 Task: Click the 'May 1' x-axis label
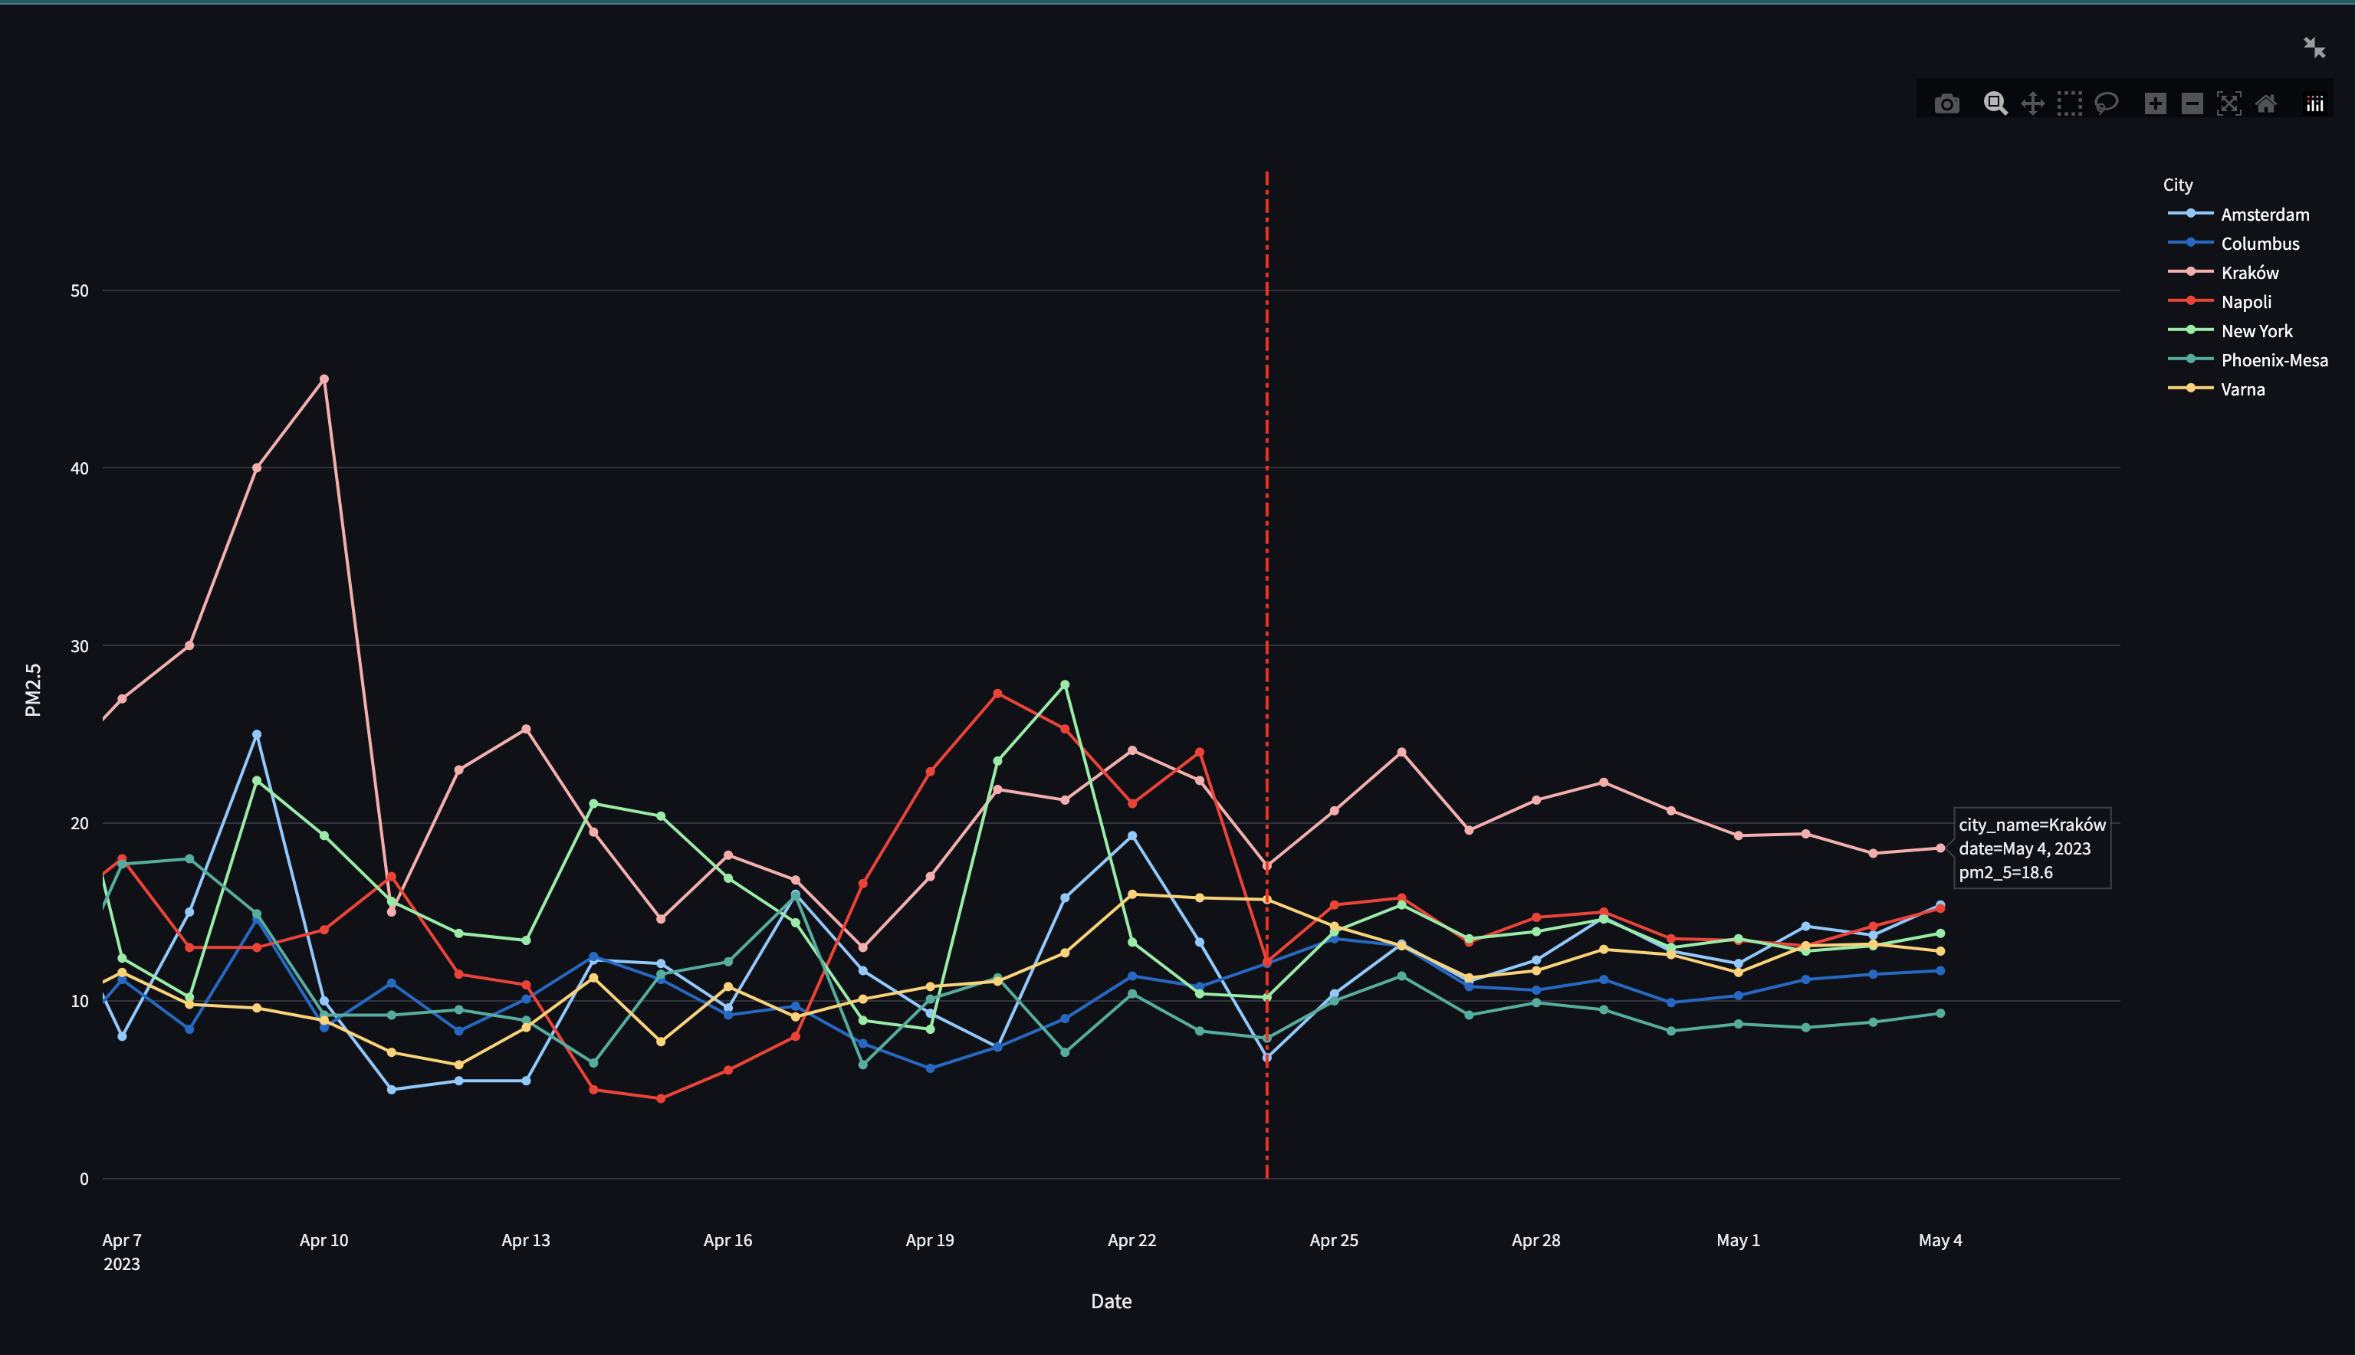pos(1738,1241)
